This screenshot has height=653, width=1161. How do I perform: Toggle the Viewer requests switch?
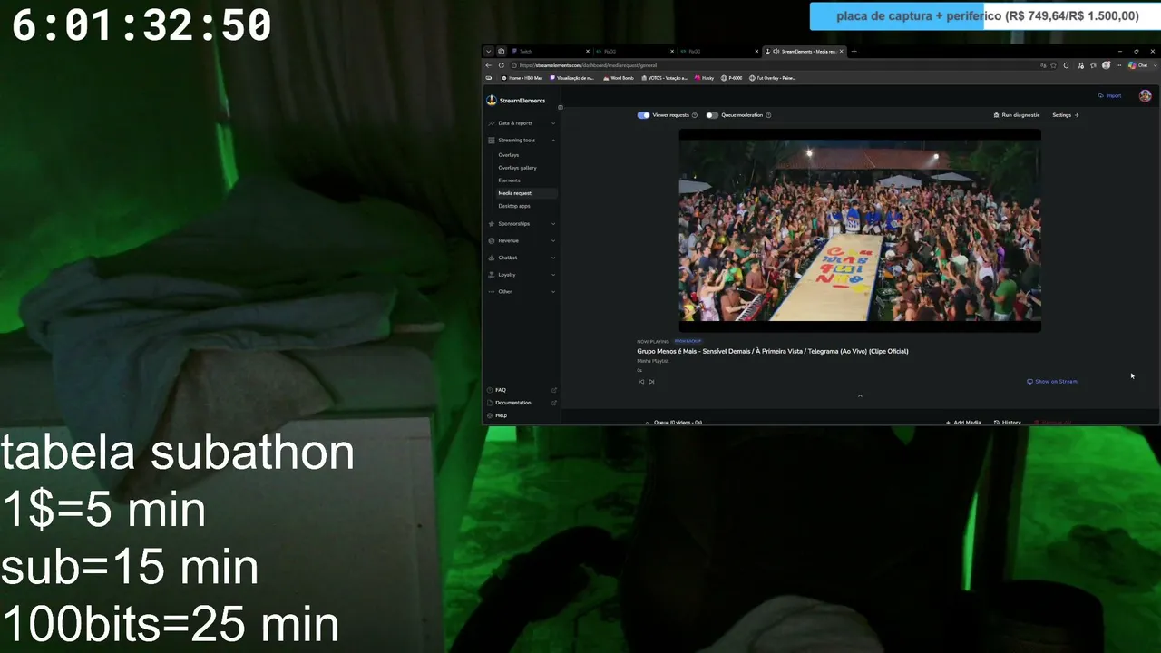point(643,115)
